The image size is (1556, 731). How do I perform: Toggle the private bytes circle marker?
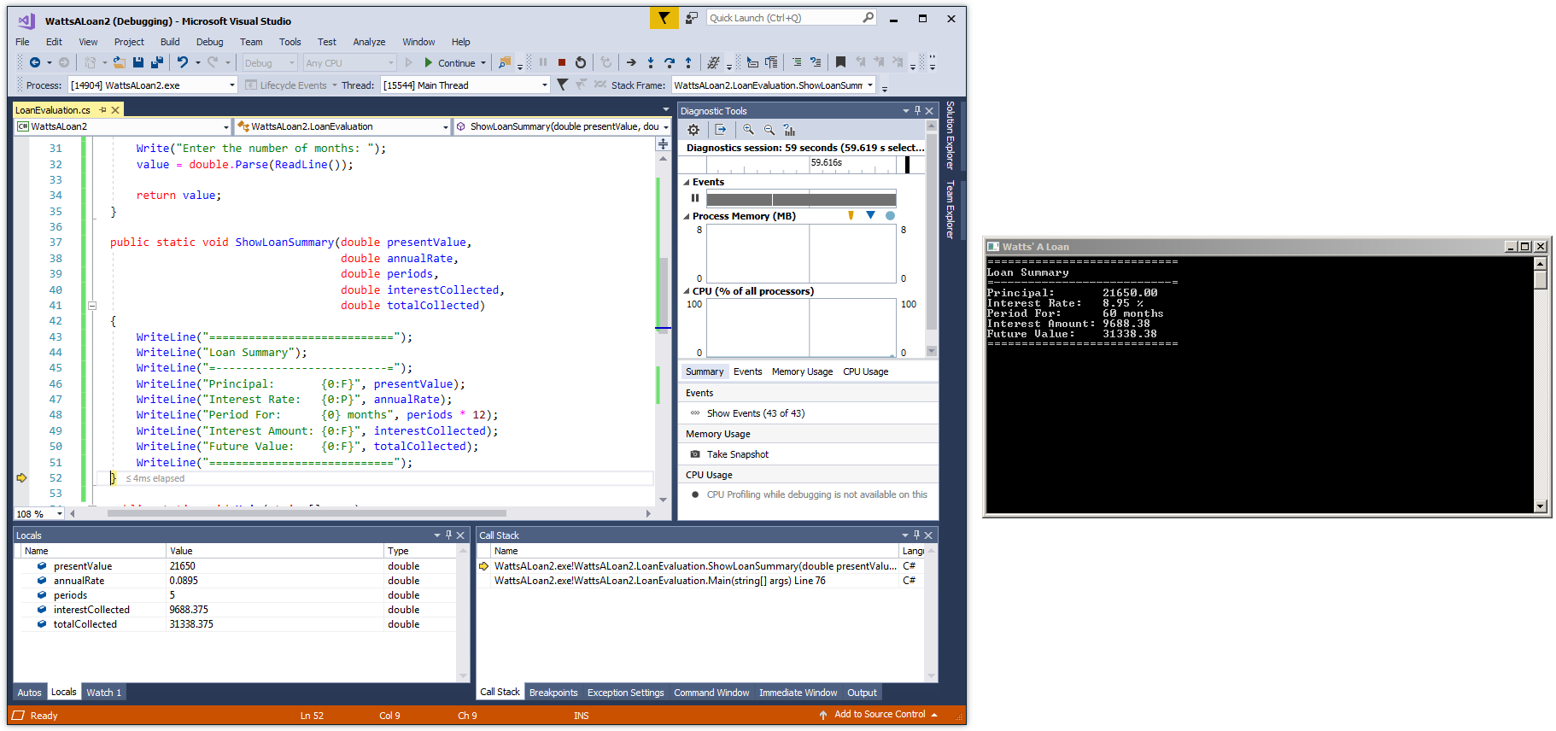(x=890, y=216)
